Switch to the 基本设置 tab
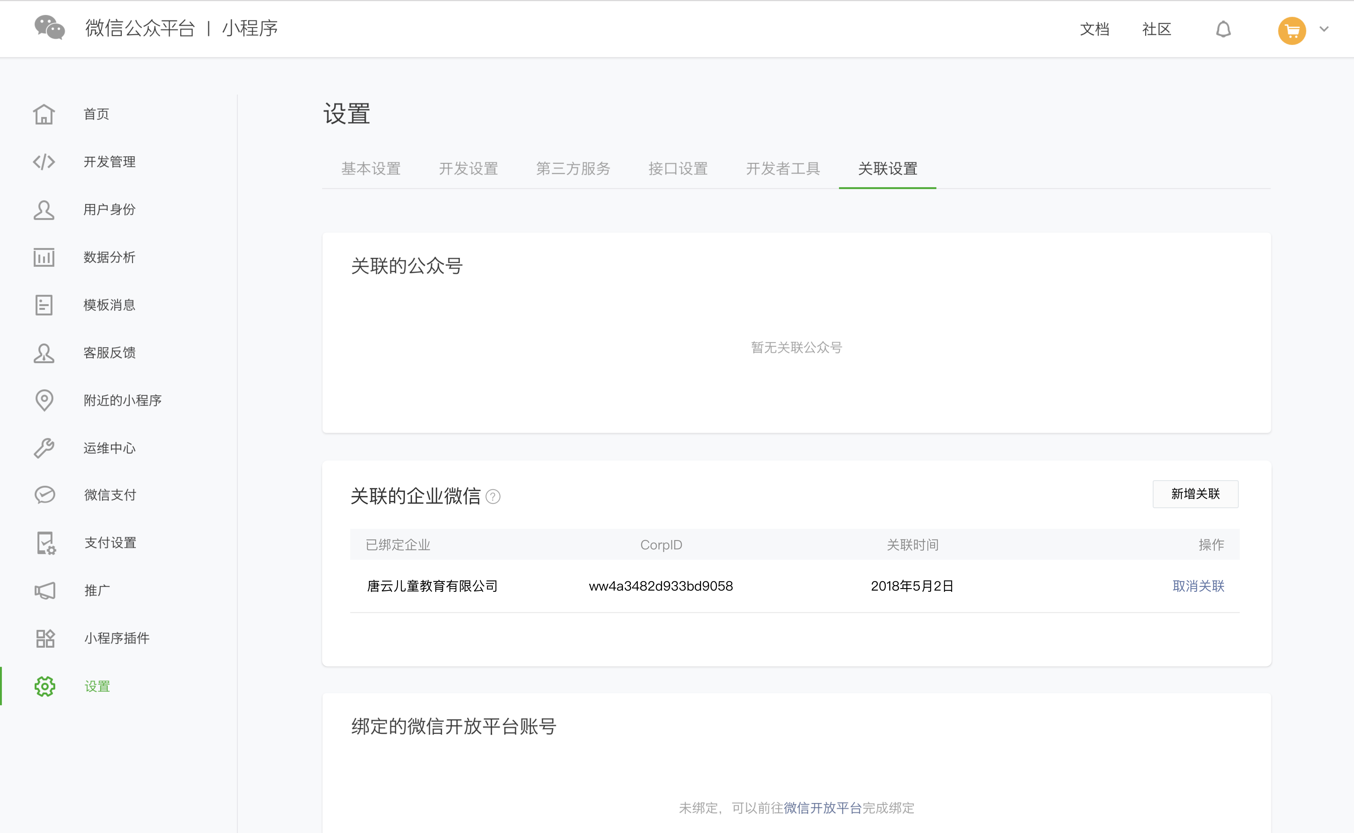The height and width of the screenshot is (833, 1354). 370,168
